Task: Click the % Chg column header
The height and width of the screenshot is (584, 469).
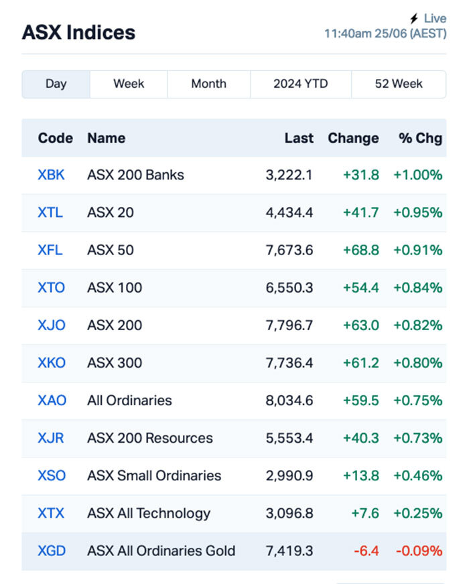Action: 420,138
